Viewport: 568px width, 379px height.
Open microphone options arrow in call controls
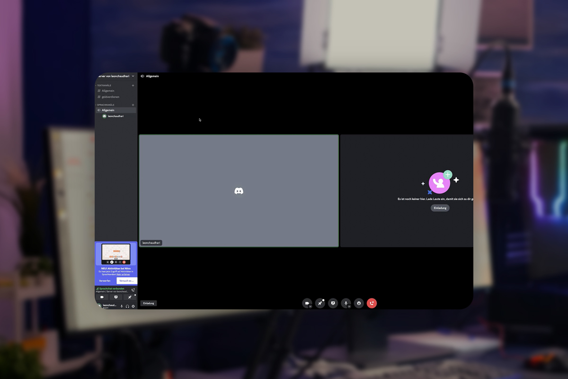(x=349, y=307)
